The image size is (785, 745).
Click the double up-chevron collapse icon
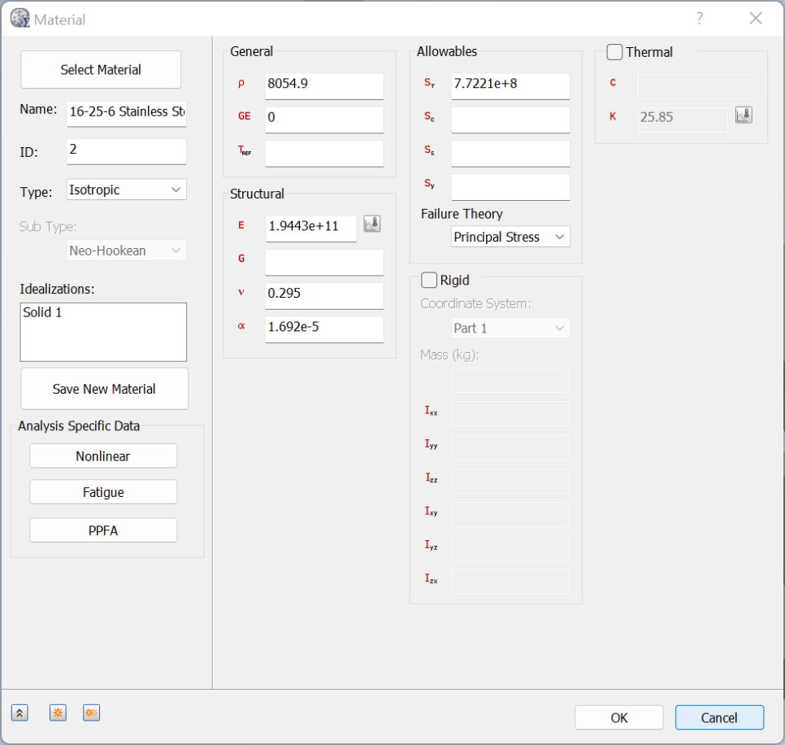click(20, 713)
